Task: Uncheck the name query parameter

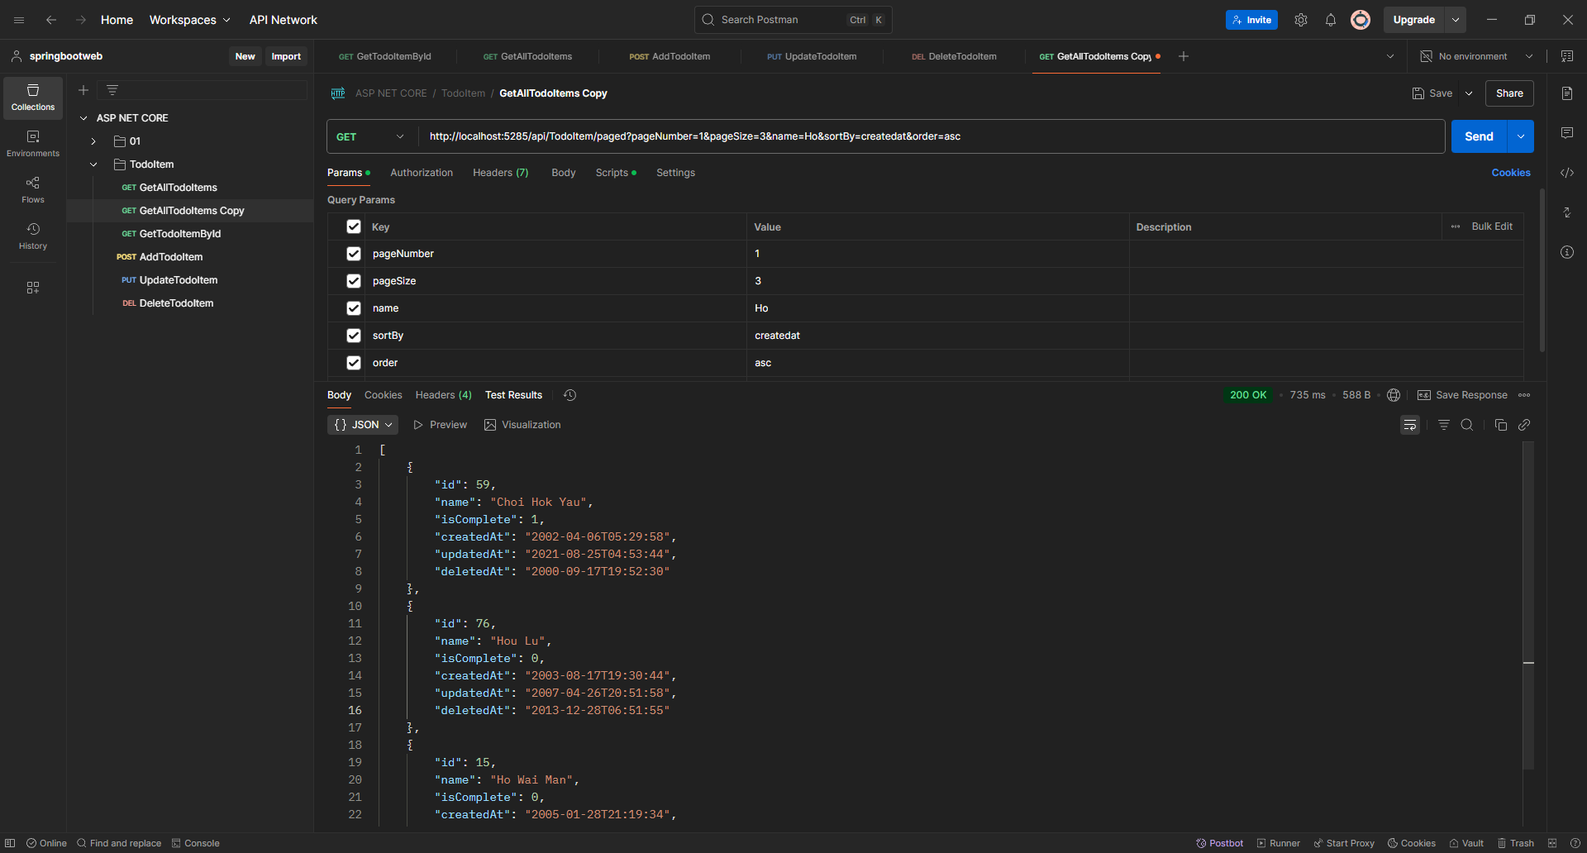Action: pos(354,308)
